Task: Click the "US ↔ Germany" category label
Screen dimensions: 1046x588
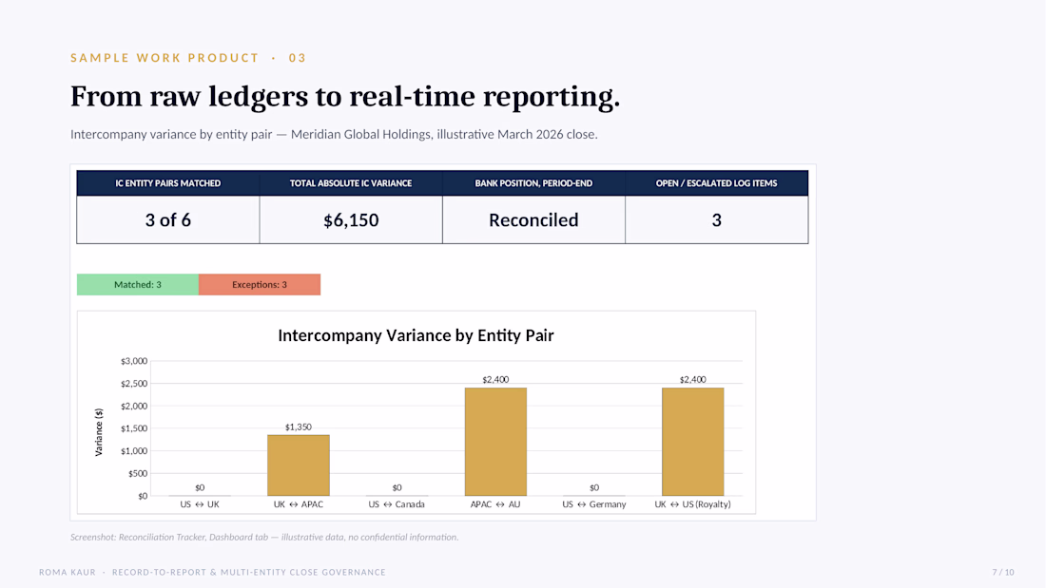Action: (x=594, y=504)
